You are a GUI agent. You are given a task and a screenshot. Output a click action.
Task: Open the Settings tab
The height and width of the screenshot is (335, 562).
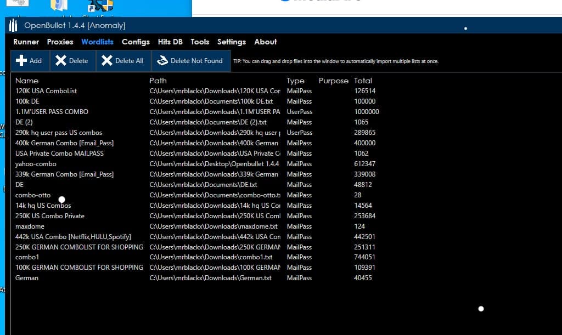click(232, 42)
